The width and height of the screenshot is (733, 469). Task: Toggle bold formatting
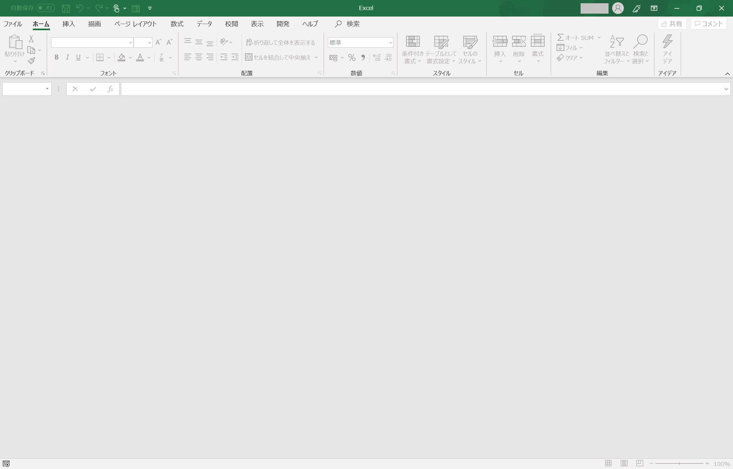pyautogui.click(x=56, y=57)
